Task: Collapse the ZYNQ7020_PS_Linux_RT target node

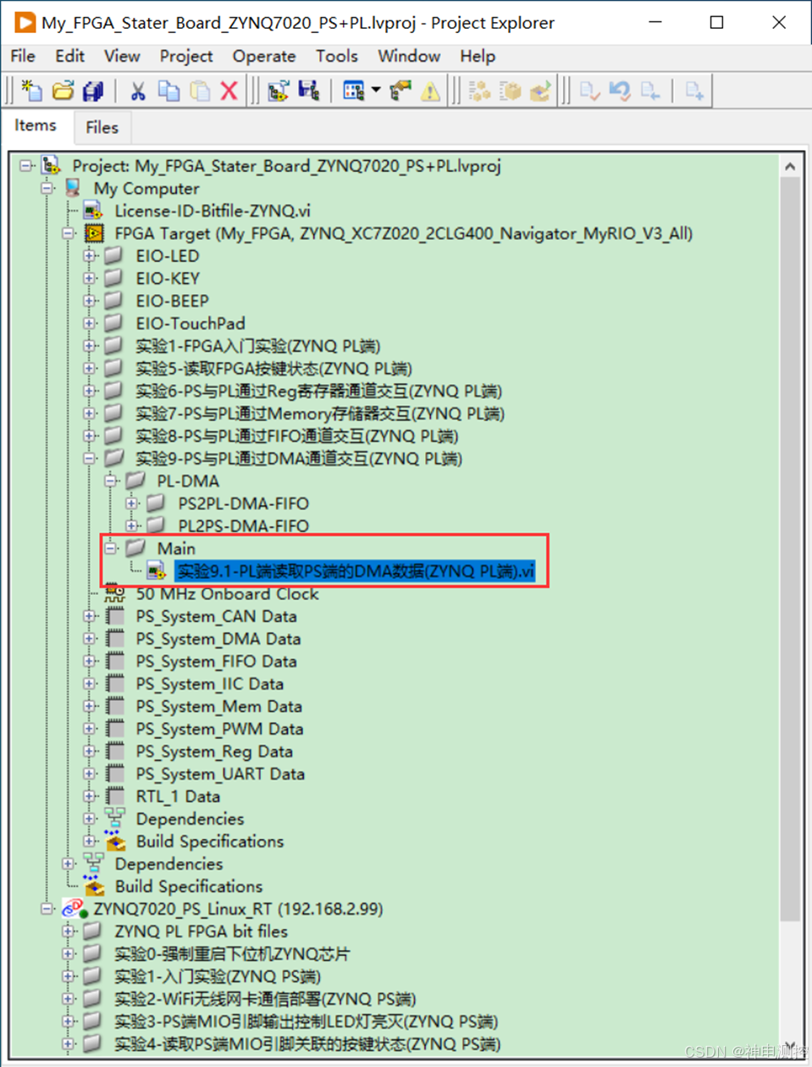Action: click(x=47, y=909)
